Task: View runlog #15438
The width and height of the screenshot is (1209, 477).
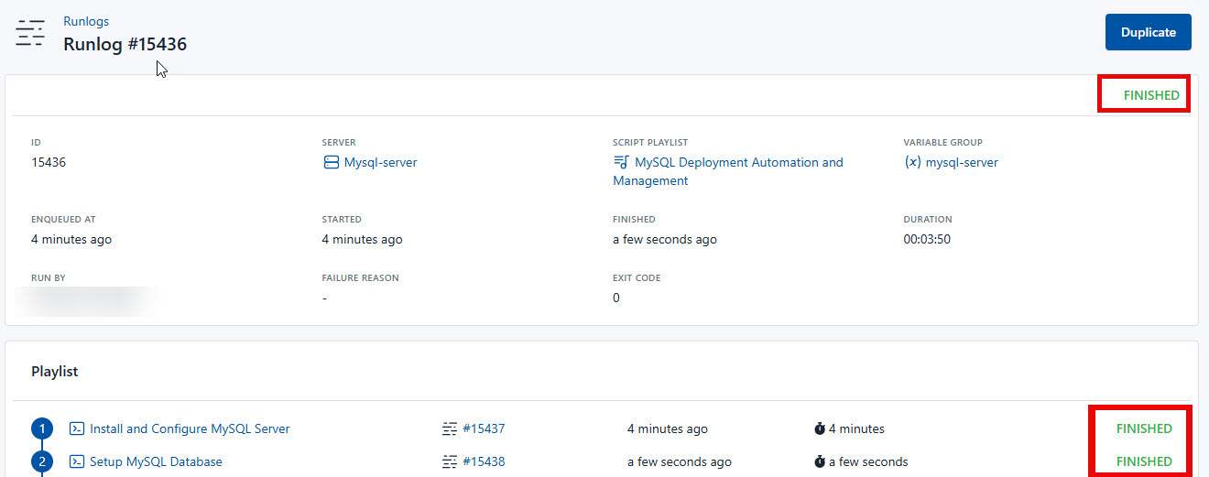Action: click(484, 461)
